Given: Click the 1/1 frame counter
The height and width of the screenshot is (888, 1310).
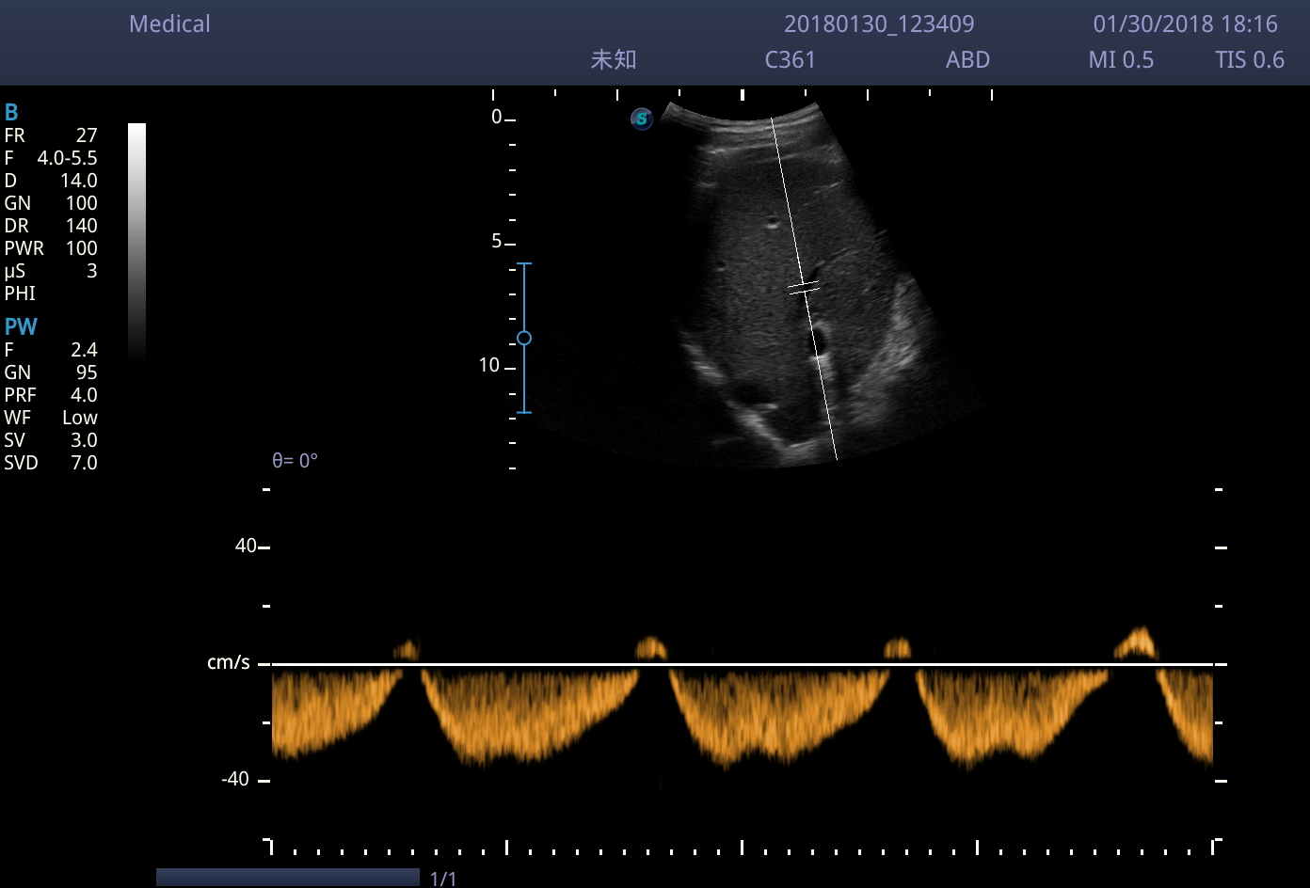Looking at the screenshot, I should point(443,880).
